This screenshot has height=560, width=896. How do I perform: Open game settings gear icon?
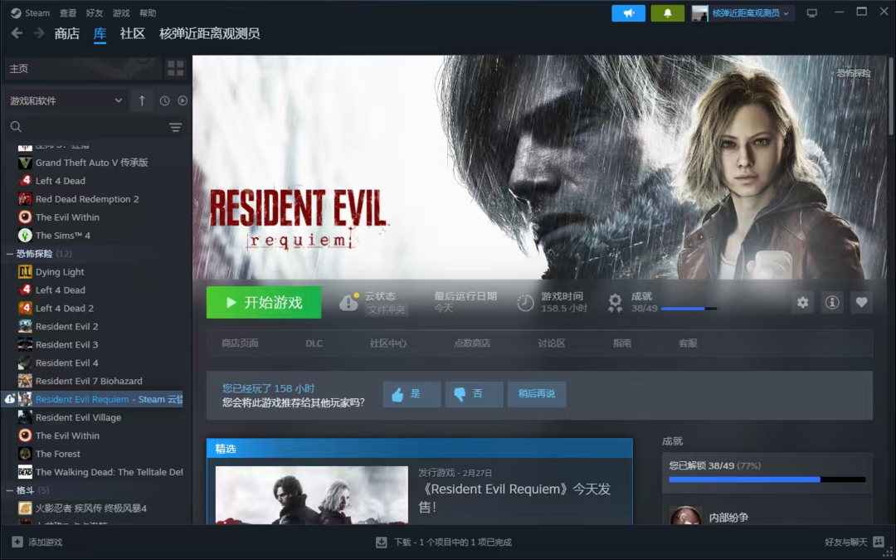[x=802, y=303]
